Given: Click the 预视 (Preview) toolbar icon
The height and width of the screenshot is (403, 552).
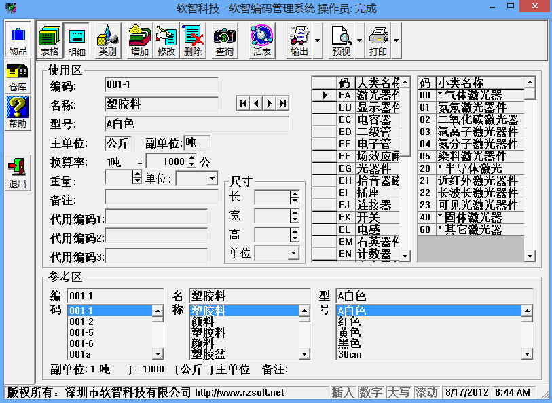Looking at the screenshot, I should (342, 41).
